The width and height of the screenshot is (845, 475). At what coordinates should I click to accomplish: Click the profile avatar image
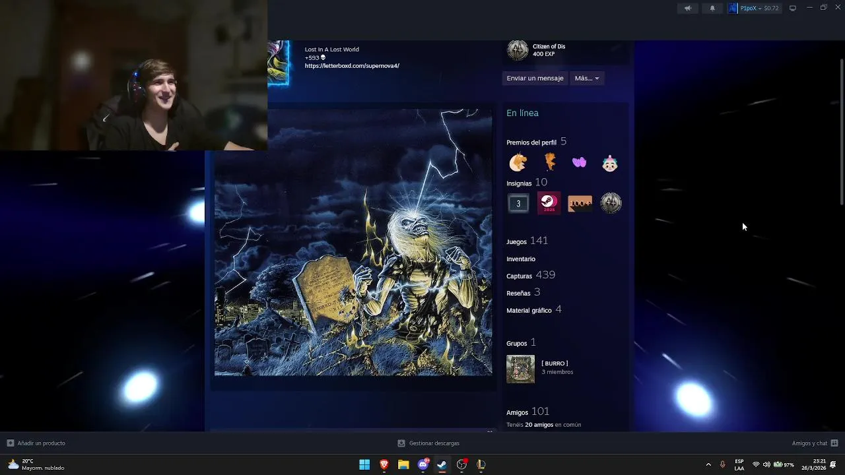278,63
